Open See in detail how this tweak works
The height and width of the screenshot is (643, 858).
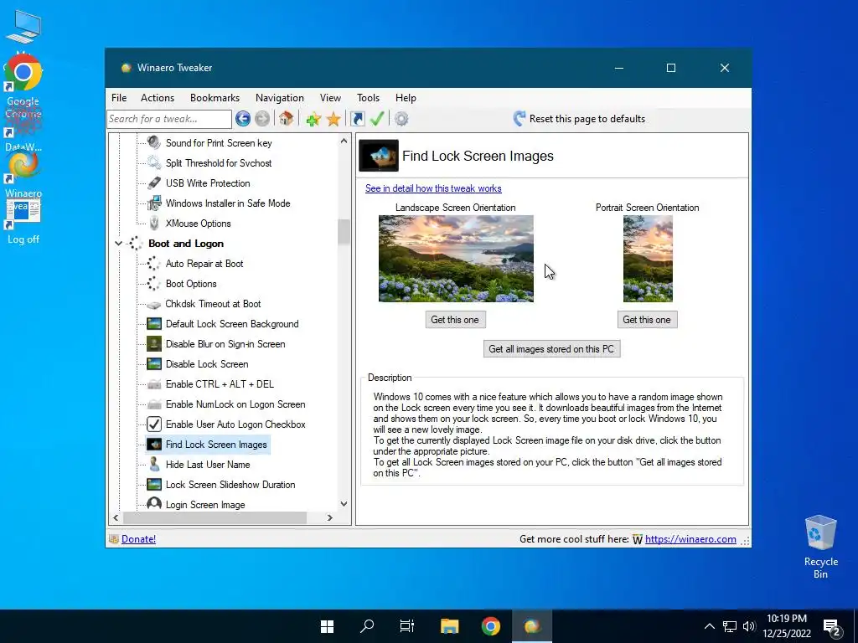(433, 188)
